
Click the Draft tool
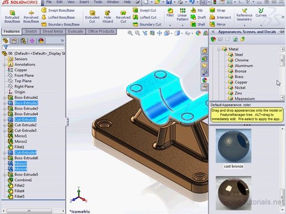click(x=198, y=17)
